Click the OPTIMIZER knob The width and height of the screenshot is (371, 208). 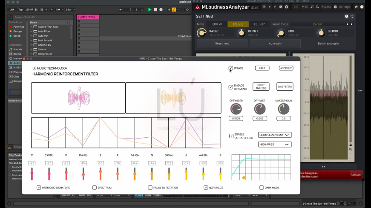236,109
